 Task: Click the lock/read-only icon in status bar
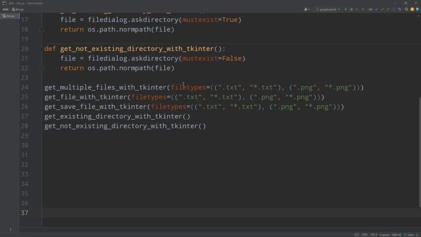418,235
